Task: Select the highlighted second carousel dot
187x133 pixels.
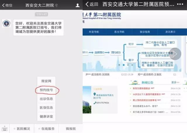Action: pos(124,65)
